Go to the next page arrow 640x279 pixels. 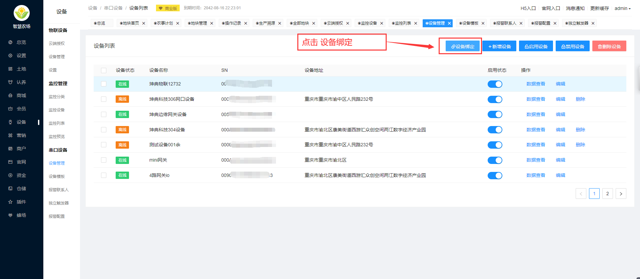[621, 194]
